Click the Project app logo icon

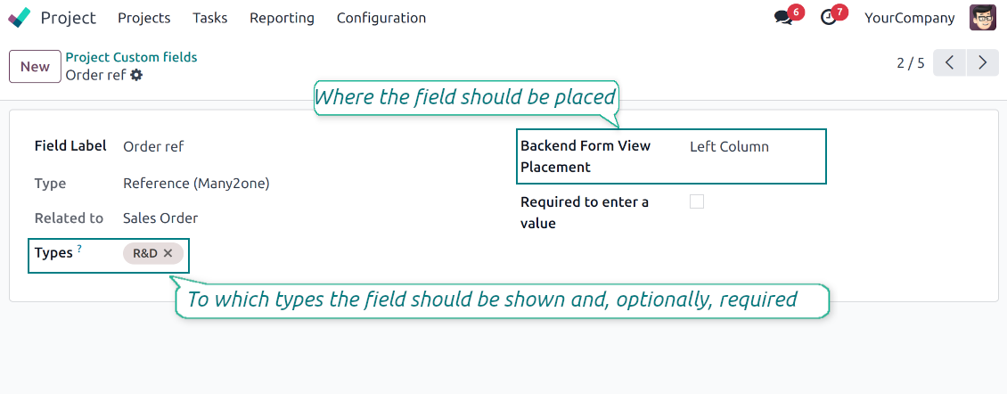[x=19, y=18]
